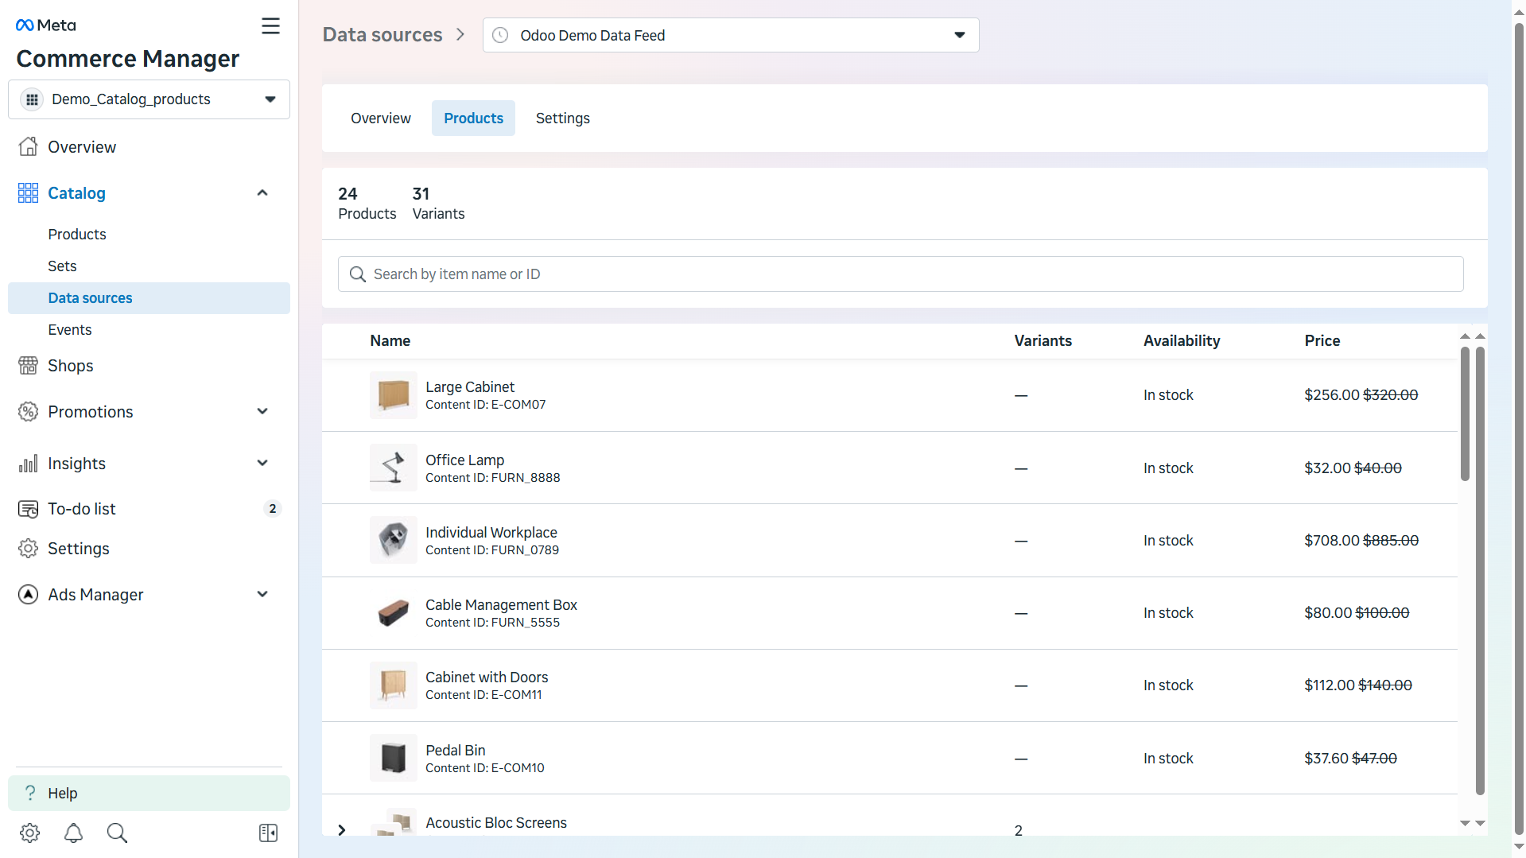This screenshot has height=858, width=1526.
Task: Click the Promotions percent badge icon
Action: (28, 411)
